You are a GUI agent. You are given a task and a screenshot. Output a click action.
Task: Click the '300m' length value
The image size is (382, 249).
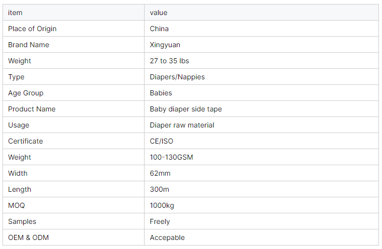click(x=160, y=189)
